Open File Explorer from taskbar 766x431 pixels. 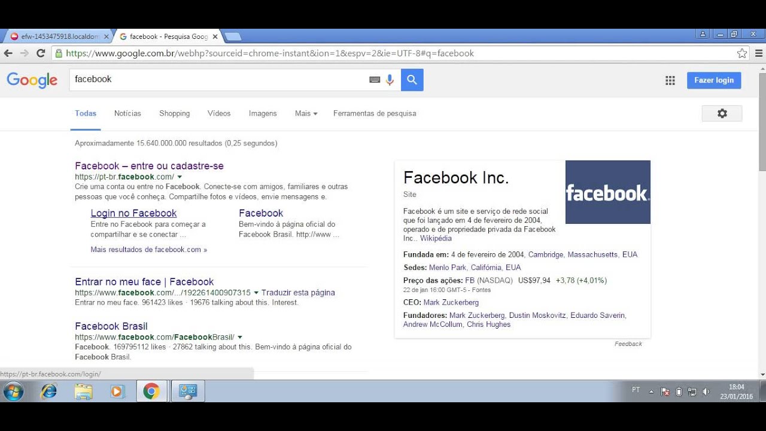tap(83, 391)
